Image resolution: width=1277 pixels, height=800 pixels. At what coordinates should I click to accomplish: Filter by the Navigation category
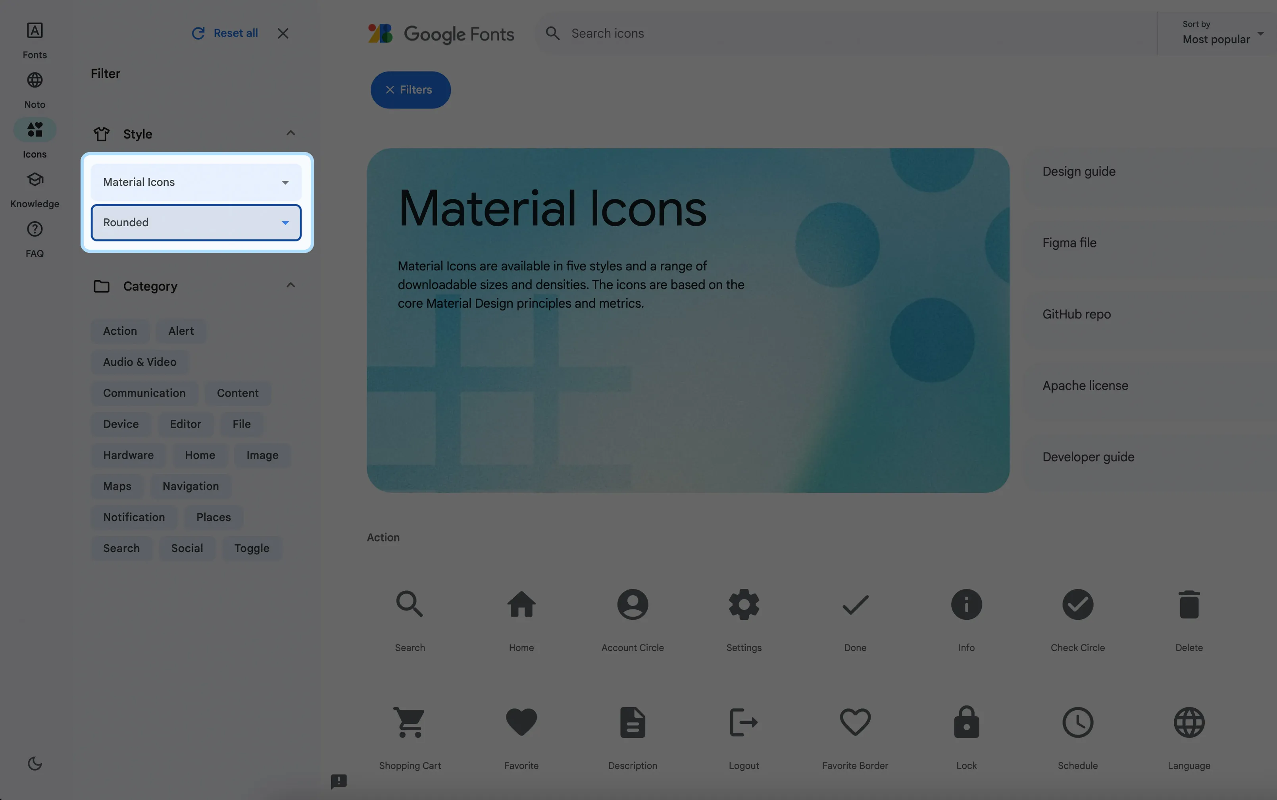pyautogui.click(x=190, y=486)
